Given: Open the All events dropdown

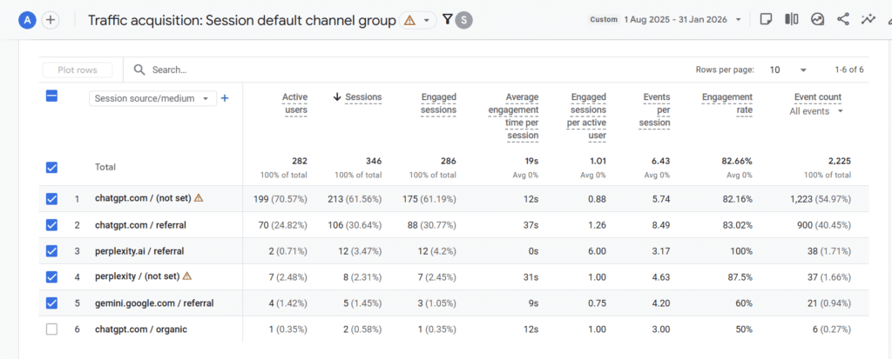Looking at the screenshot, I should [x=816, y=111].
